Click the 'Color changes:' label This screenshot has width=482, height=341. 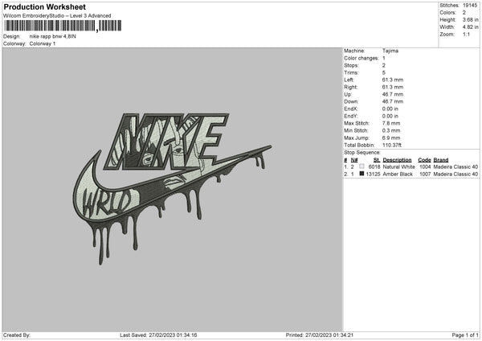tap(361, 58)
